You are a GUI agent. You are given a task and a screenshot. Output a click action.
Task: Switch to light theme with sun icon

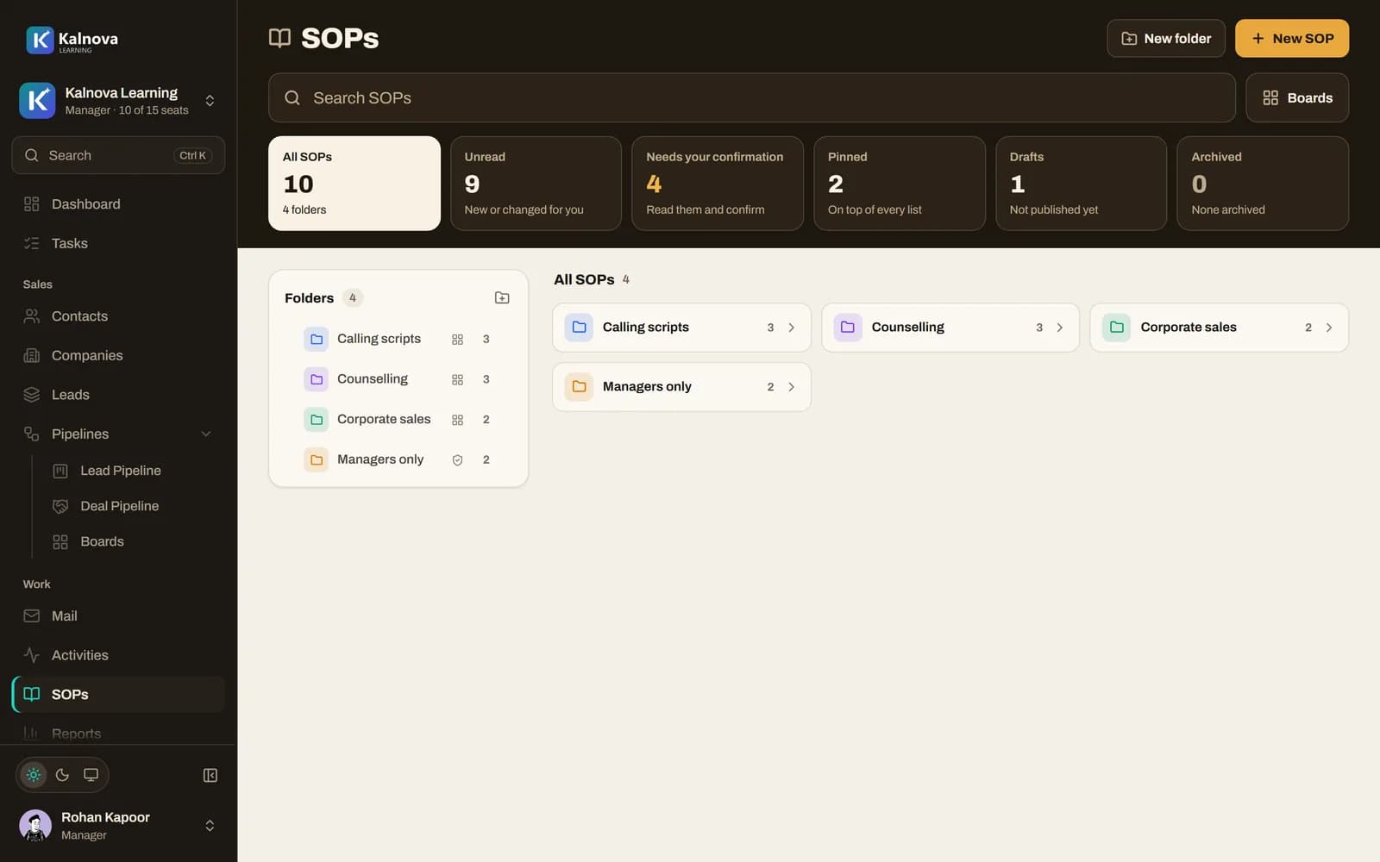pos(34,774)
